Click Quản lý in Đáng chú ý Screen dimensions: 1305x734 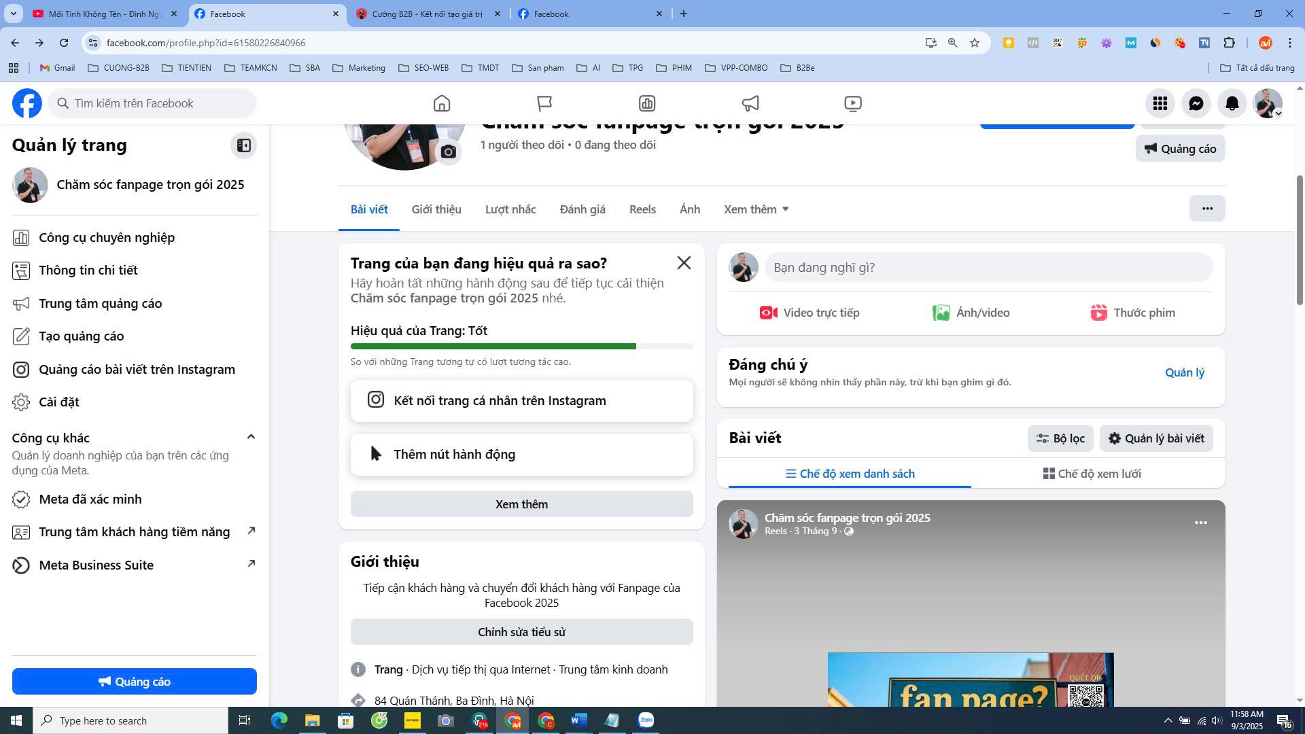1185,372
